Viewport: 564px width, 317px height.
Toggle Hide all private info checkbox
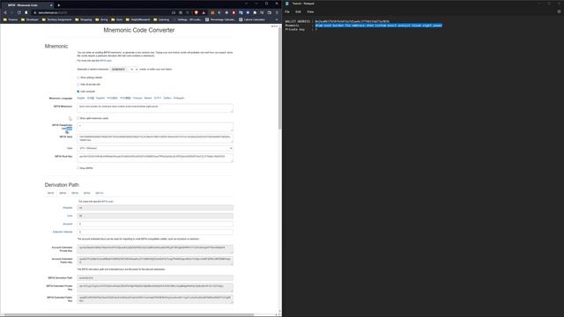(78, 85)
